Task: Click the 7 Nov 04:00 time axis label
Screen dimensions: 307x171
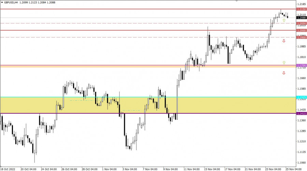Action: tap(150, 169)
